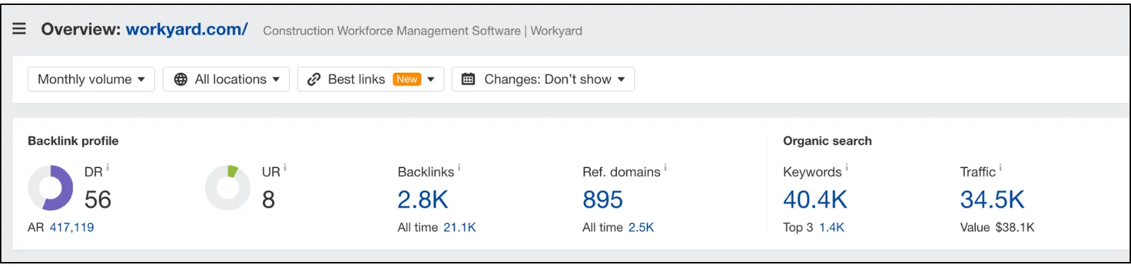Click the UR score 8
The width and height of the screenshot is (1131, 267).
coord(269,200)
